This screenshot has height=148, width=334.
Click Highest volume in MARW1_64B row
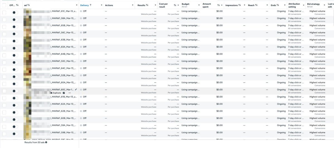point(317,54)
